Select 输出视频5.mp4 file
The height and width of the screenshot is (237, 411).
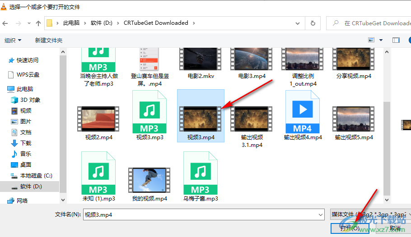pos(354,123)
